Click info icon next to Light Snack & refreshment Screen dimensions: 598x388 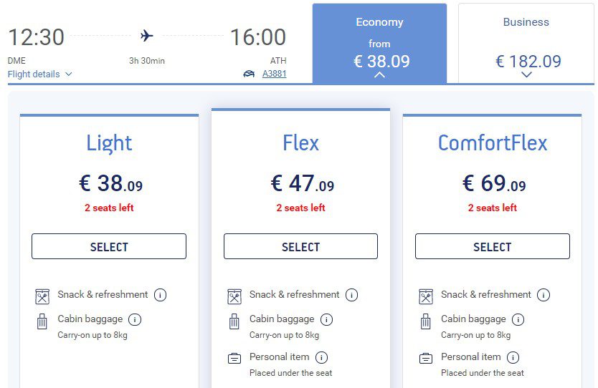tap(160, 295)
